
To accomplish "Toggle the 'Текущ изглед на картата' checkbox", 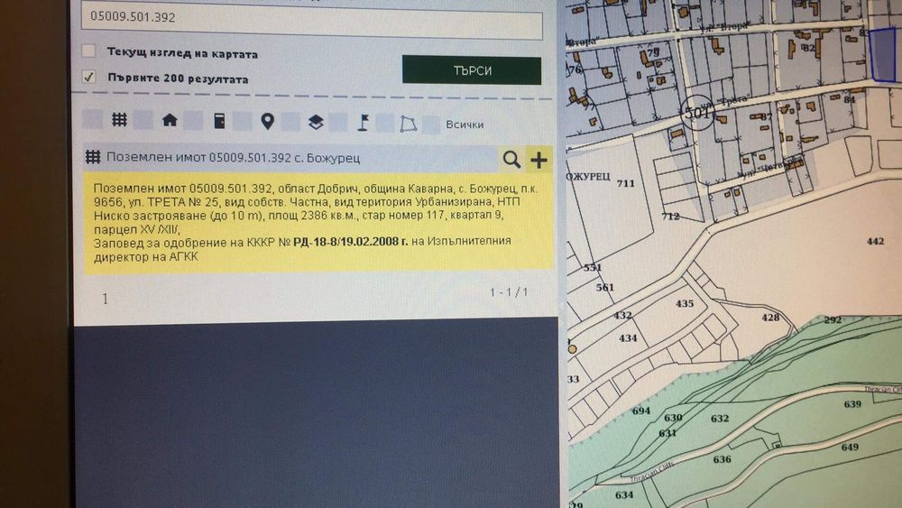I will [x=88, y=51].
